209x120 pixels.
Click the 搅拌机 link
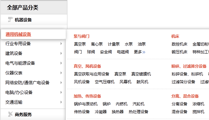tap(198, 112)
